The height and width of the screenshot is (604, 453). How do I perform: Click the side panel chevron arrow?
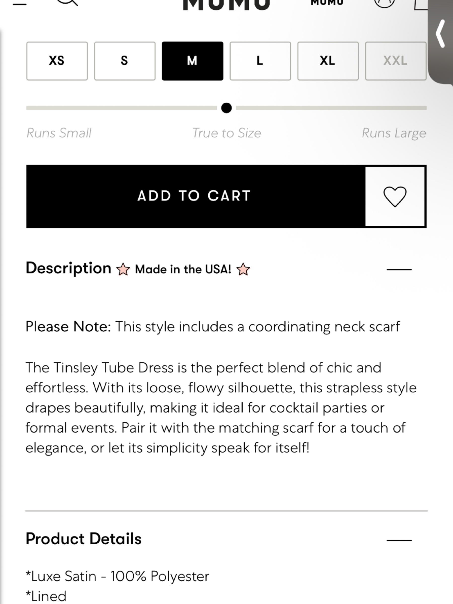(440, 34)
